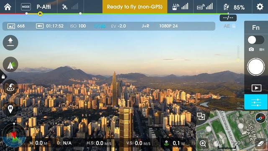
Task: Open the playback gallery icon
Action: [256, 88]
